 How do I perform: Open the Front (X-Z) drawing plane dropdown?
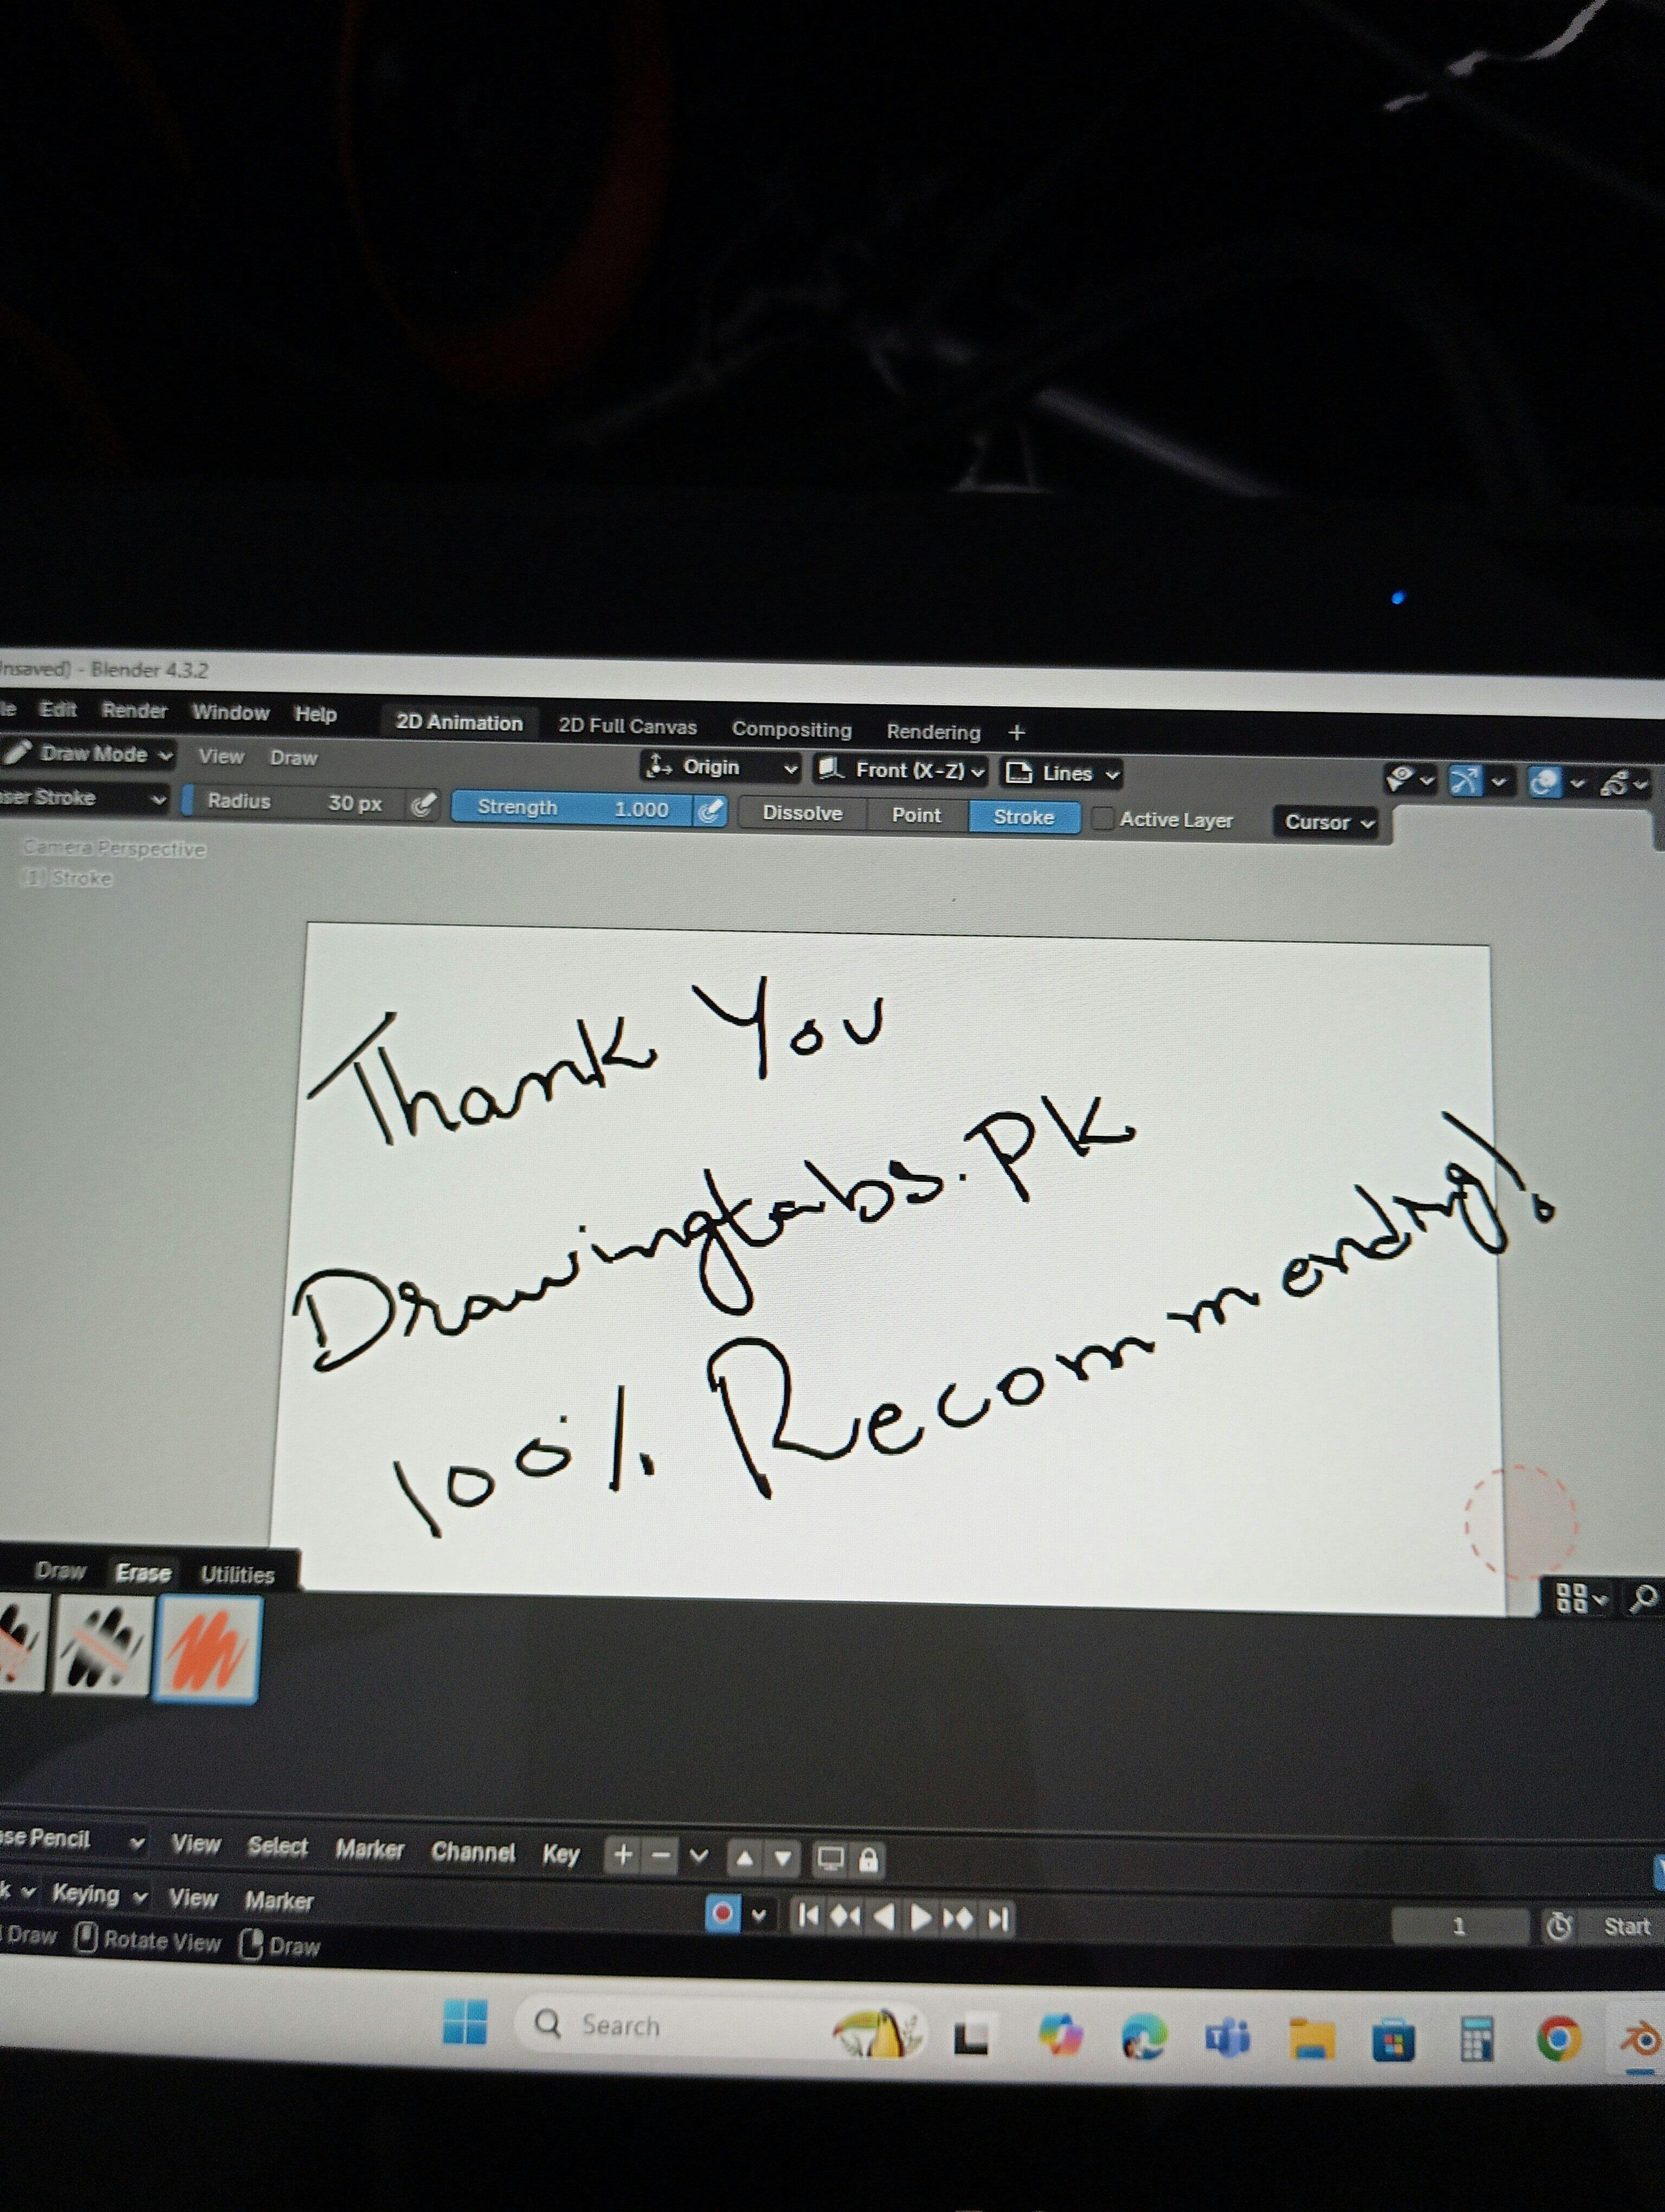pos(900,770)
